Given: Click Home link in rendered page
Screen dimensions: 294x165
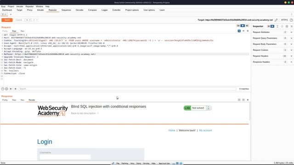Looking at the screenshot, I should click(172, 130).
